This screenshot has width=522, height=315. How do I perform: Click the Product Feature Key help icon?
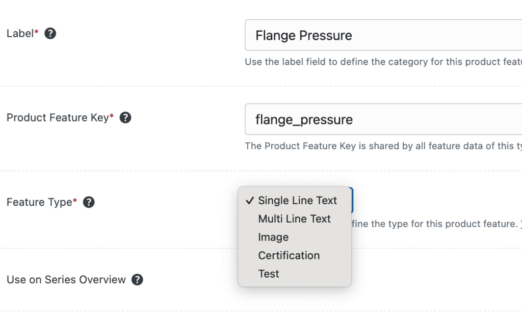[x=125, y=118]
